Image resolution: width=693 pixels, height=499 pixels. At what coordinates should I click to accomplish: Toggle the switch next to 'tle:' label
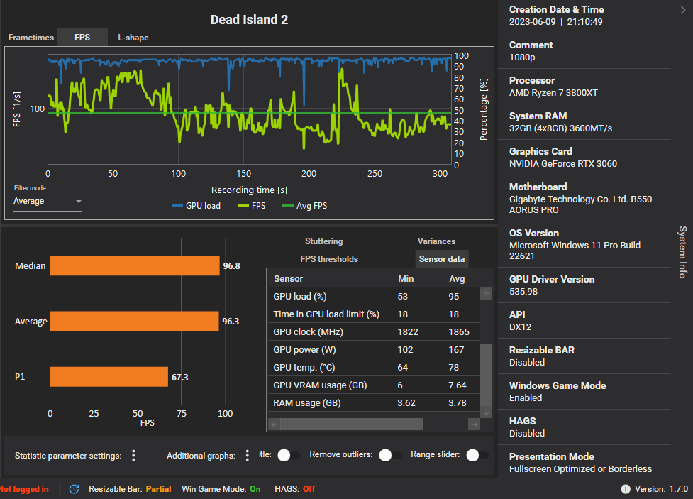[x=289, y=455]
